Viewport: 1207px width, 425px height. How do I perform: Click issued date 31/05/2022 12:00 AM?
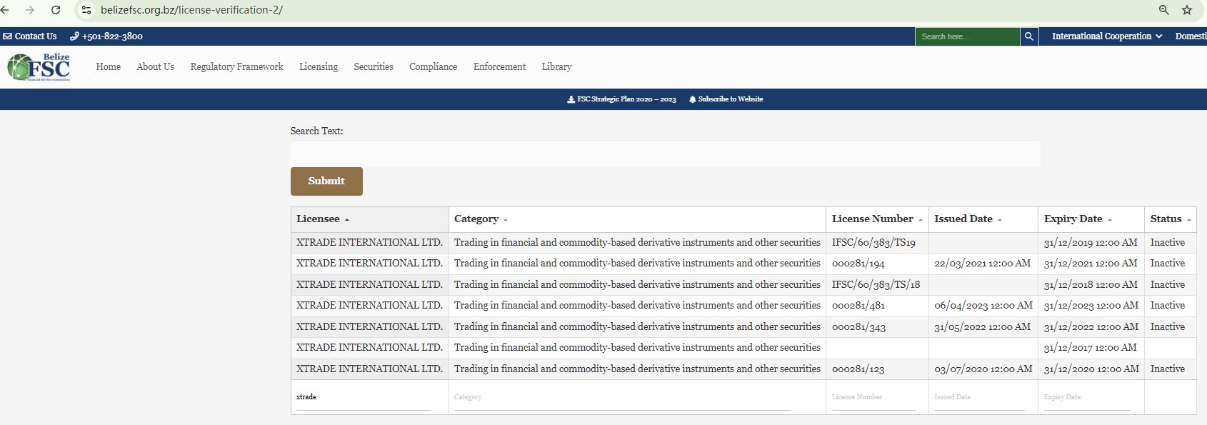(983, 327)
